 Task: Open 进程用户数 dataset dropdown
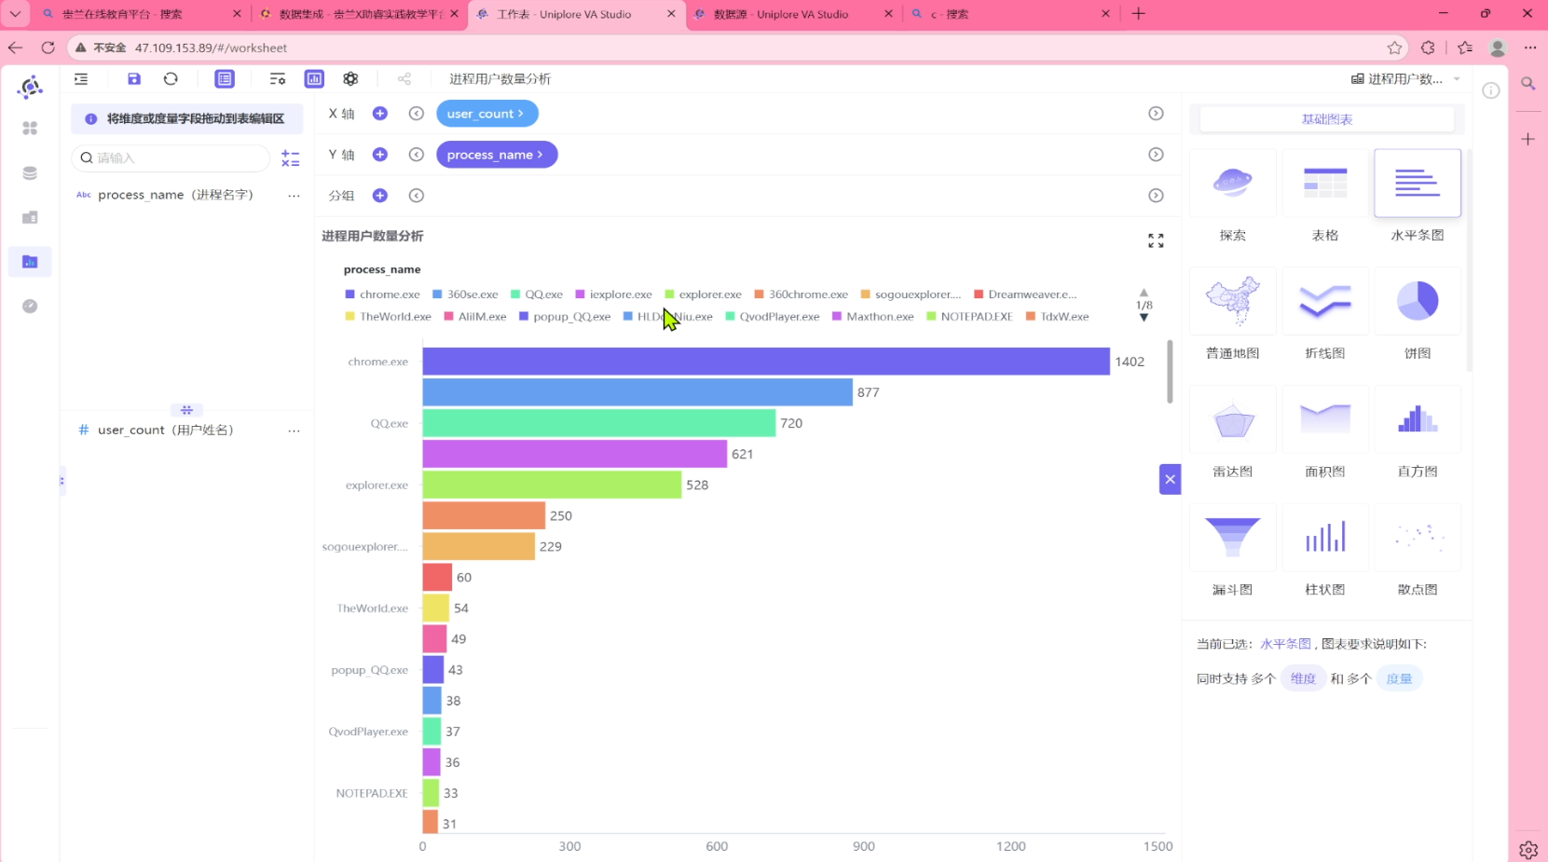point(1405,79)
